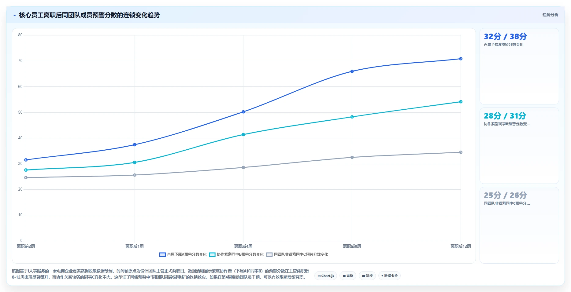The width and height of the screenshot is (571, 292).
Task: Select the 表格 pill button
Action: (348, 276)
